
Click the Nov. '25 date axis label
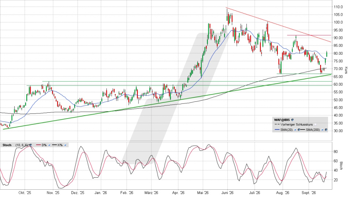pyautogui.click(x=53, y=193)
